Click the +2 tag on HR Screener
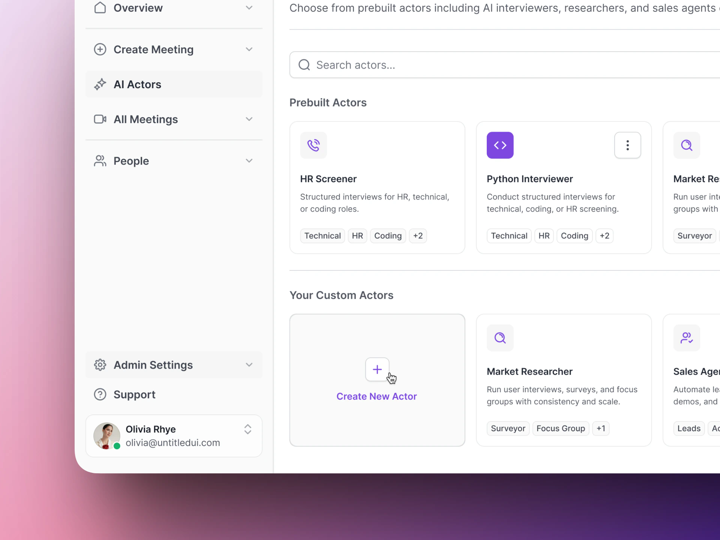Image resolution: width=720 pixels, height=540 pixels. coord(418,236)
